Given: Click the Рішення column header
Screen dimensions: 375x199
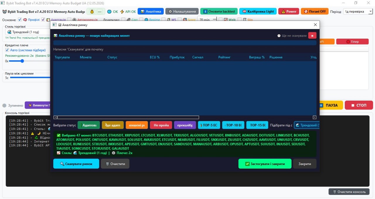Looking at the screenshot, I should coord(276,57).
